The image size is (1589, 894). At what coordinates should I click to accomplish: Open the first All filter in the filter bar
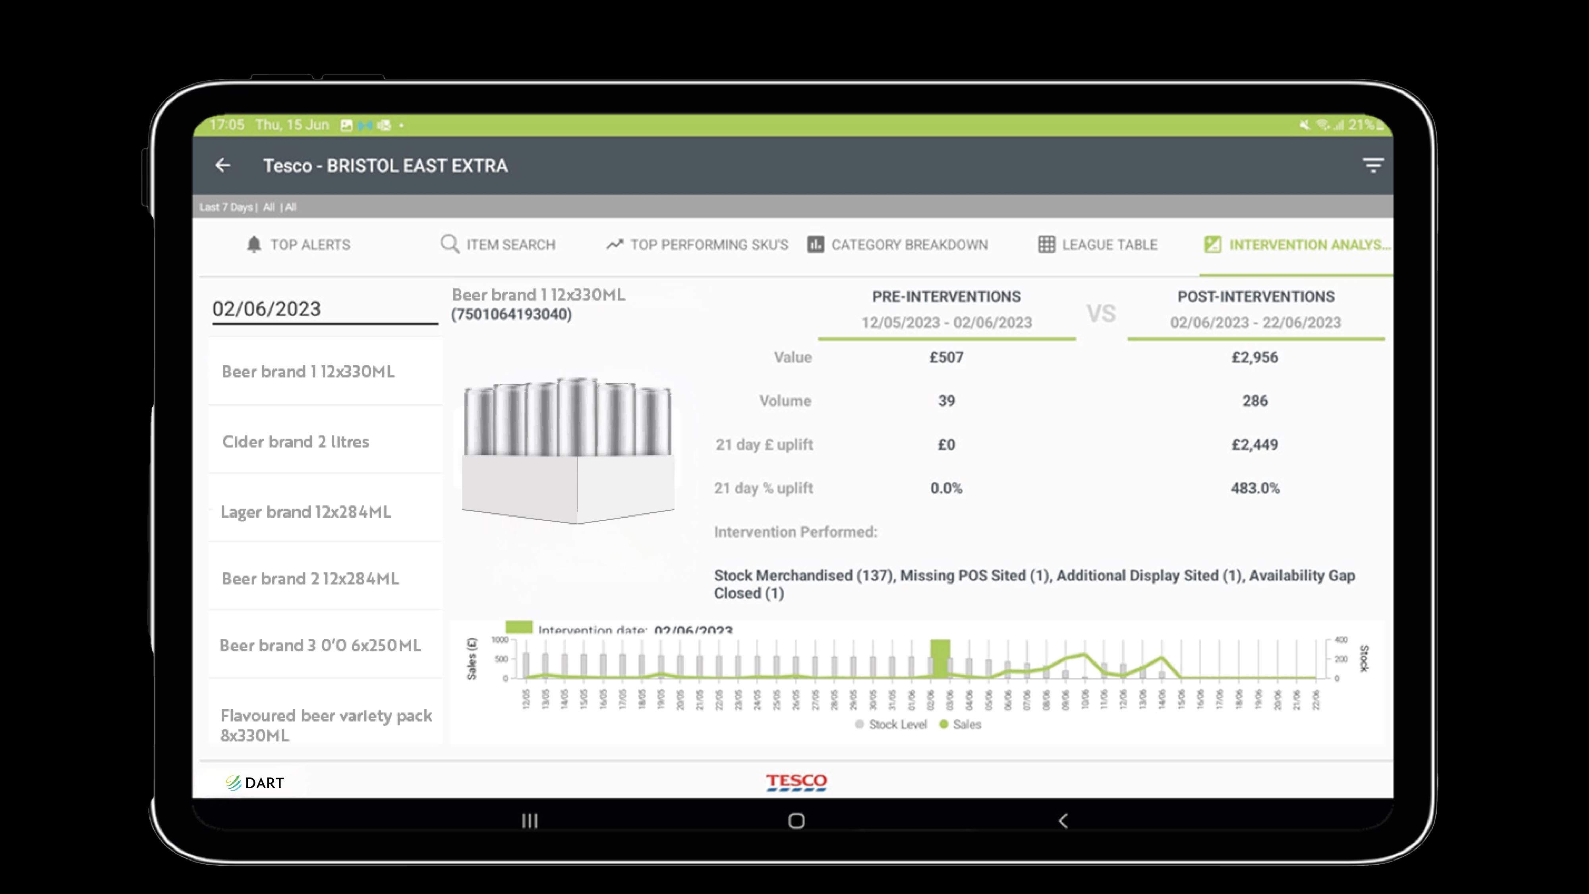(269, 207)
